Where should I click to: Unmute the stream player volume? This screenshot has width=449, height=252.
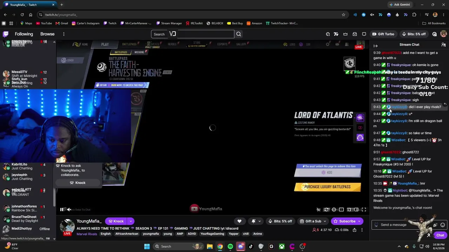pos(69,210)
